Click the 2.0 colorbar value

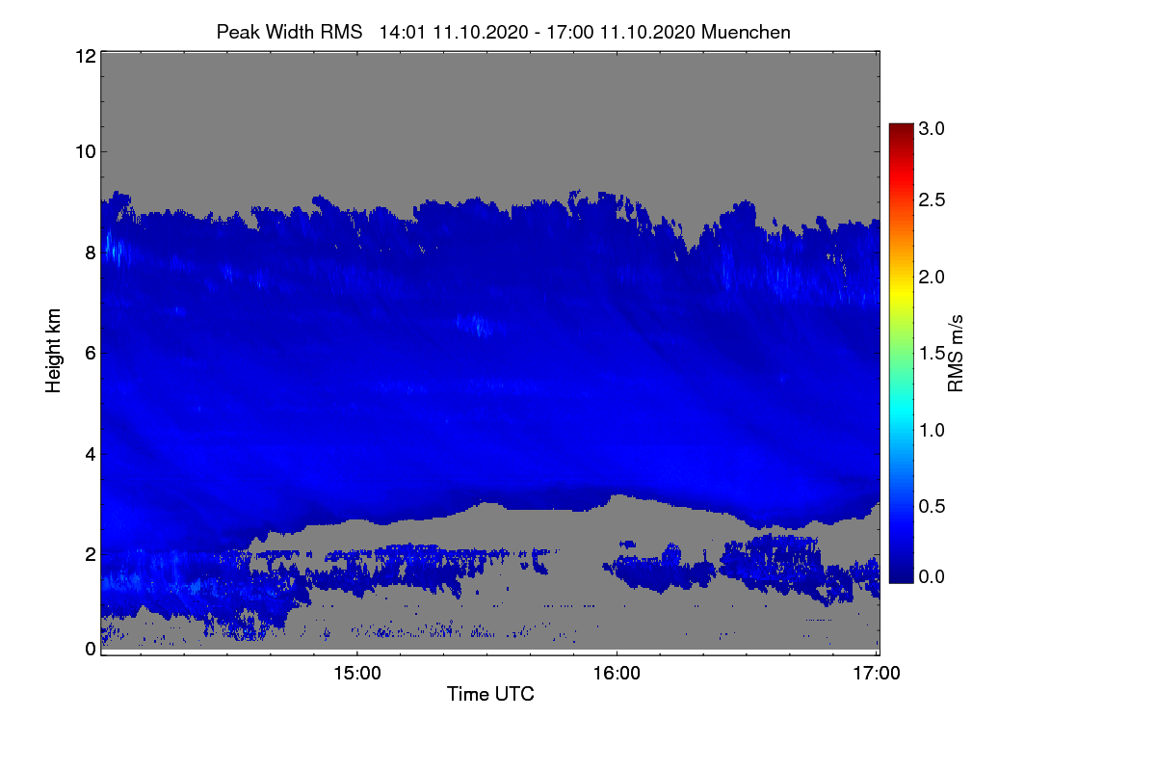point(933,278)
